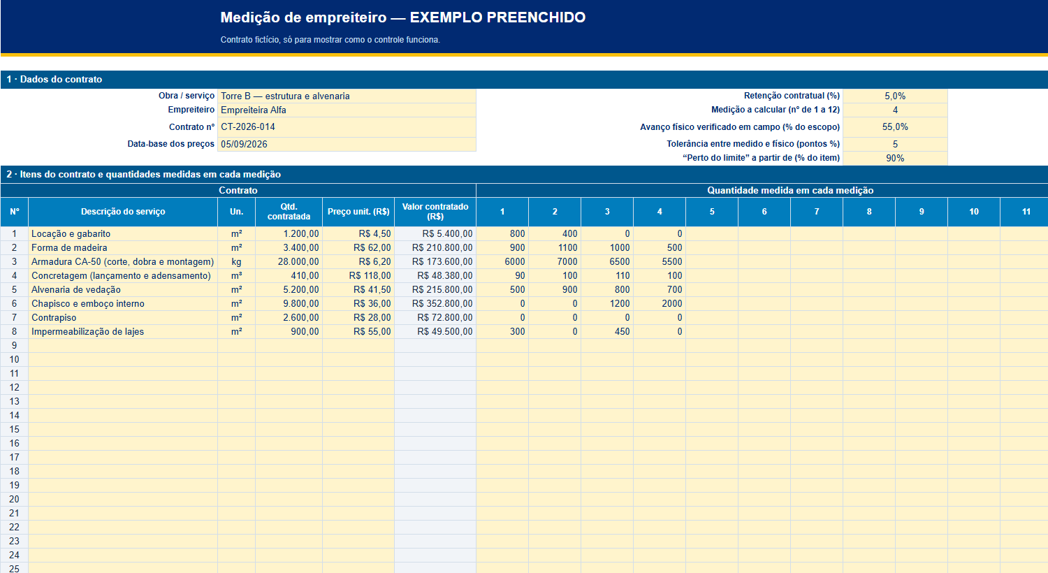This screenshot has width=1048, height=573.
Task: Click the section header '1 · Dados do contrato'
Action: tap(524, 79)
